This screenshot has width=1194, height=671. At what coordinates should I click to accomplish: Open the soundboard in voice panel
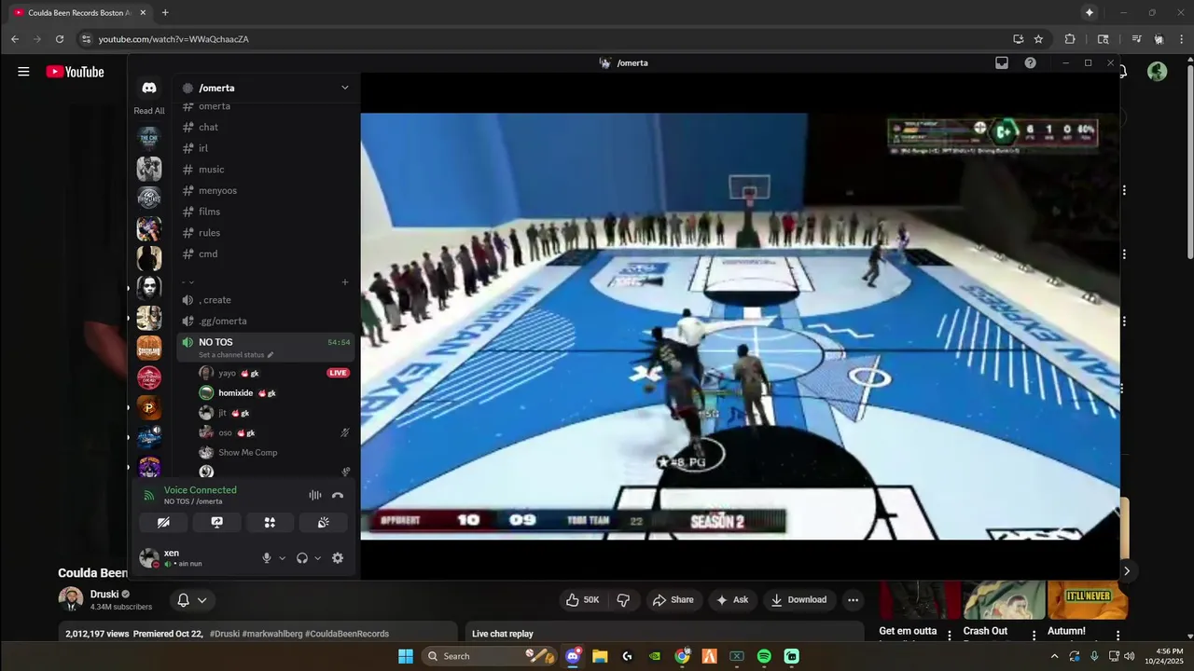323,523
